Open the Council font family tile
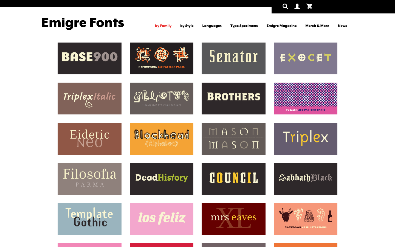This screenshot has height=247, width=395. point(233,179)
